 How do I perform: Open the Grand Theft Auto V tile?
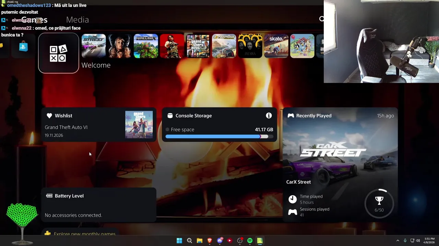coord(198,46)
